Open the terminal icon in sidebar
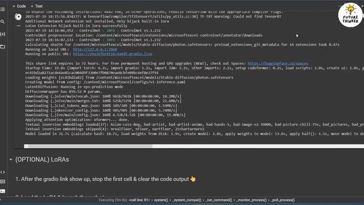The width and height of the screenshot is (364, 205). click(x=2, y=191)
